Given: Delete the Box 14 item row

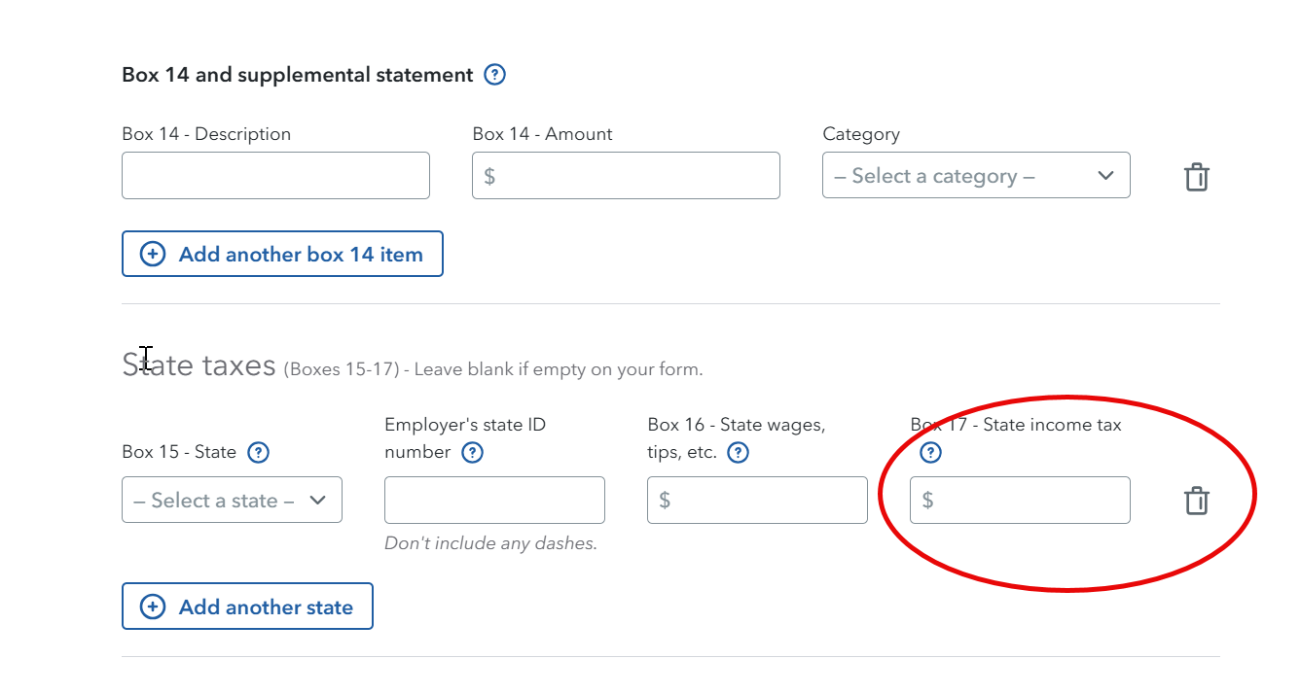Looking at the screenshot, I should 1196,177.
